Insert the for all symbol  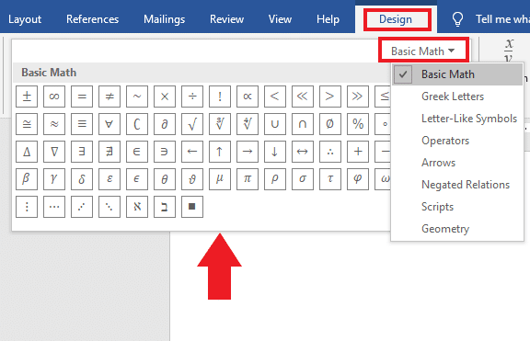point(109,124)
